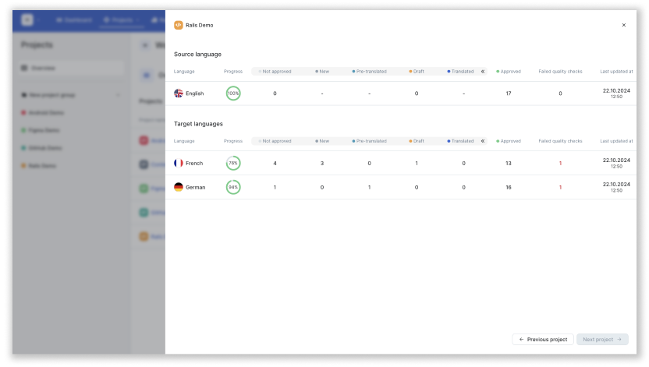Screen dimensions: 649x367
Task: Click French approved count 13
Action: click(509, 164)
